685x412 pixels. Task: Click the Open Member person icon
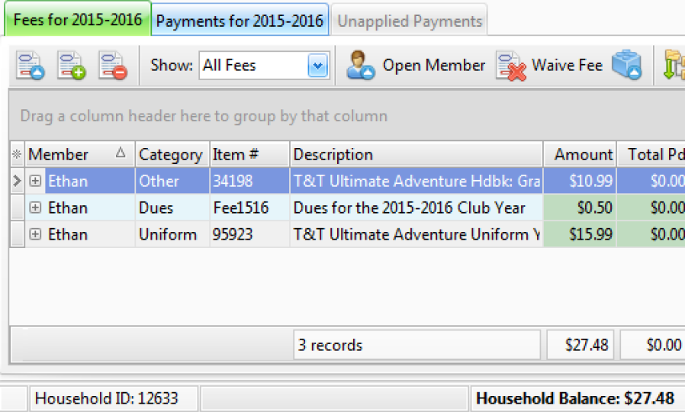click(360, 66)
